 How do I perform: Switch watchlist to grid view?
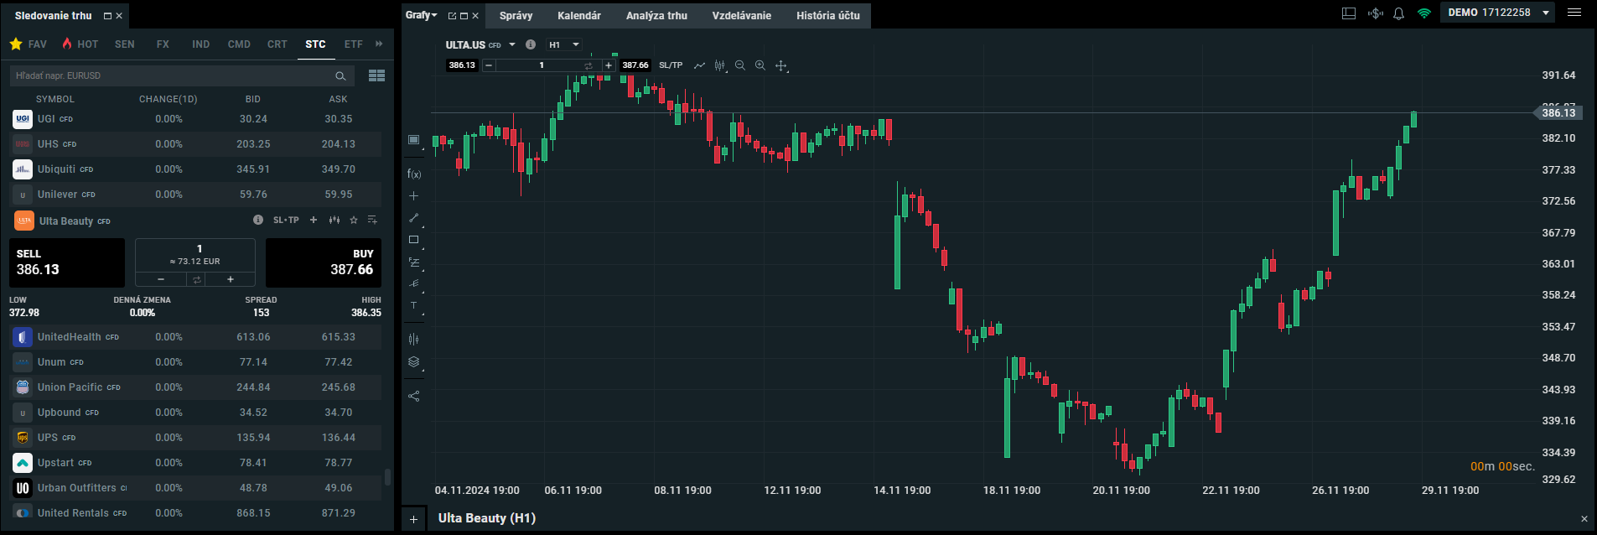[376, 75]
